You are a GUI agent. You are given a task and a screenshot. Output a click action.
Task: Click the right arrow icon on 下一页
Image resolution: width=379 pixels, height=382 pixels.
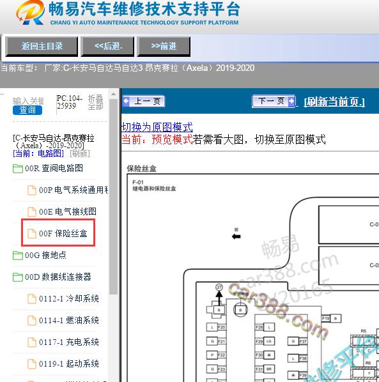[x=291, y=101]
